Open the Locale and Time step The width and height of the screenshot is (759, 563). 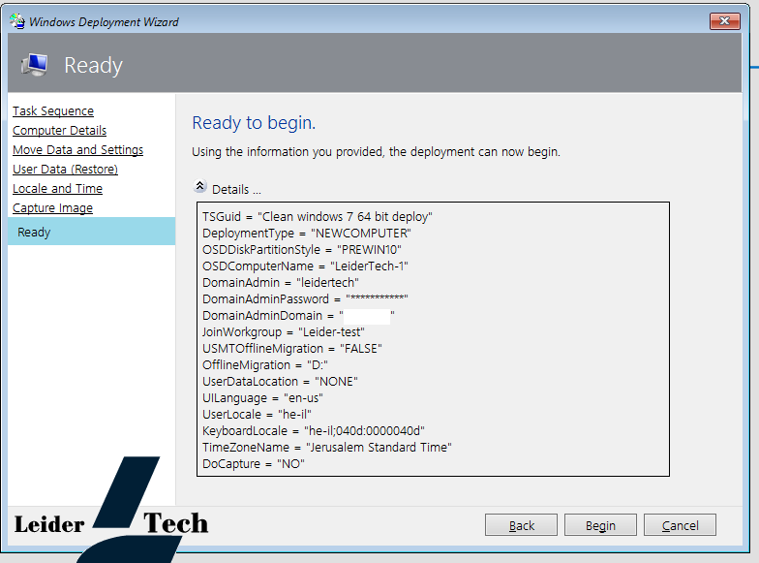tap(58, 188)
